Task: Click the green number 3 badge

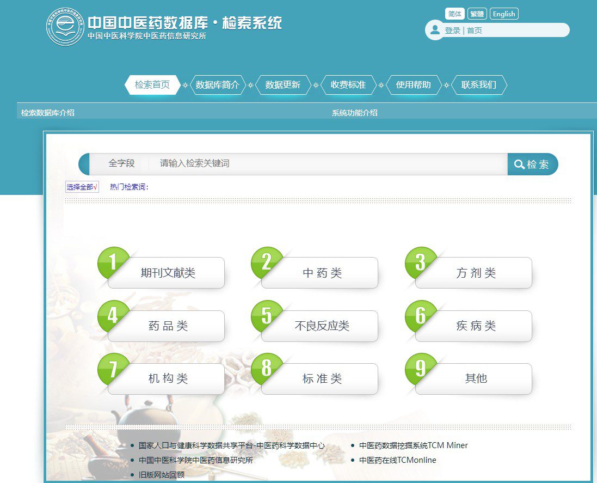Action: (420, 262)
